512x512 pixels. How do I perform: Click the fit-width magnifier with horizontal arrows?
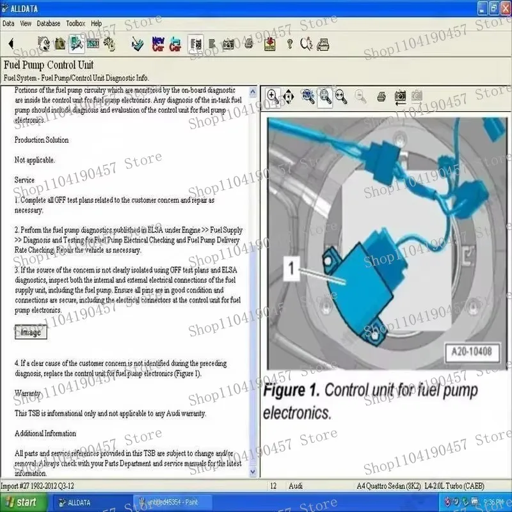coord(341,97)
